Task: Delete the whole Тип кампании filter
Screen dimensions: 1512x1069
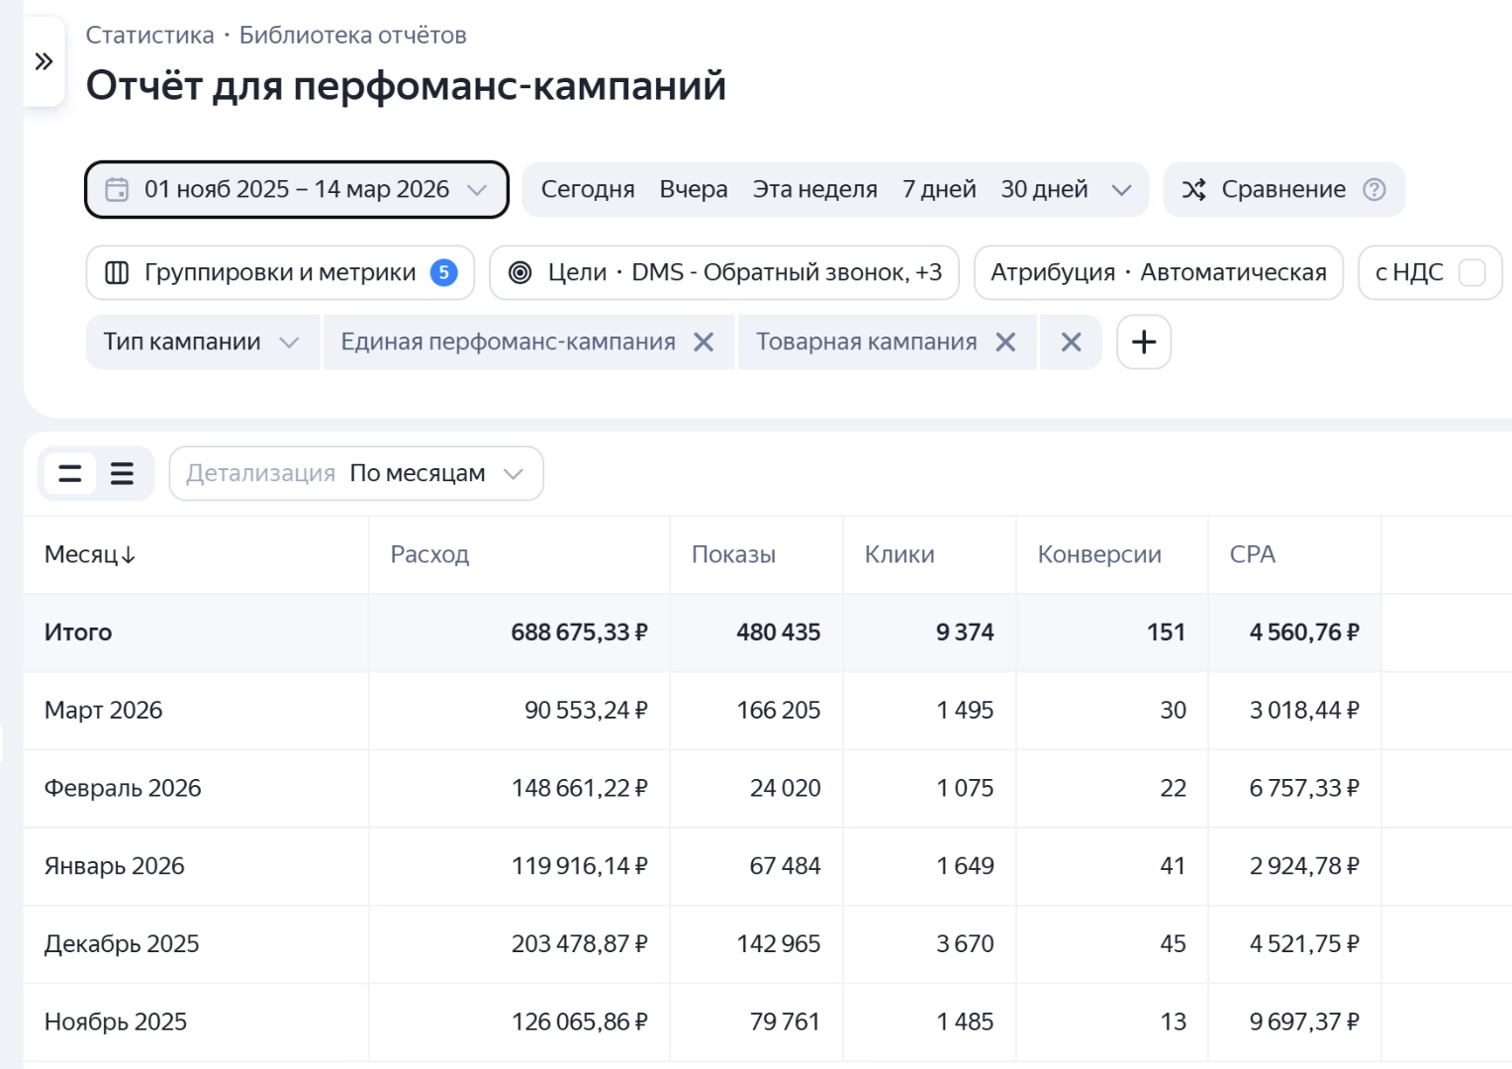Action: pyautogui.click(x=1071, y=342)
